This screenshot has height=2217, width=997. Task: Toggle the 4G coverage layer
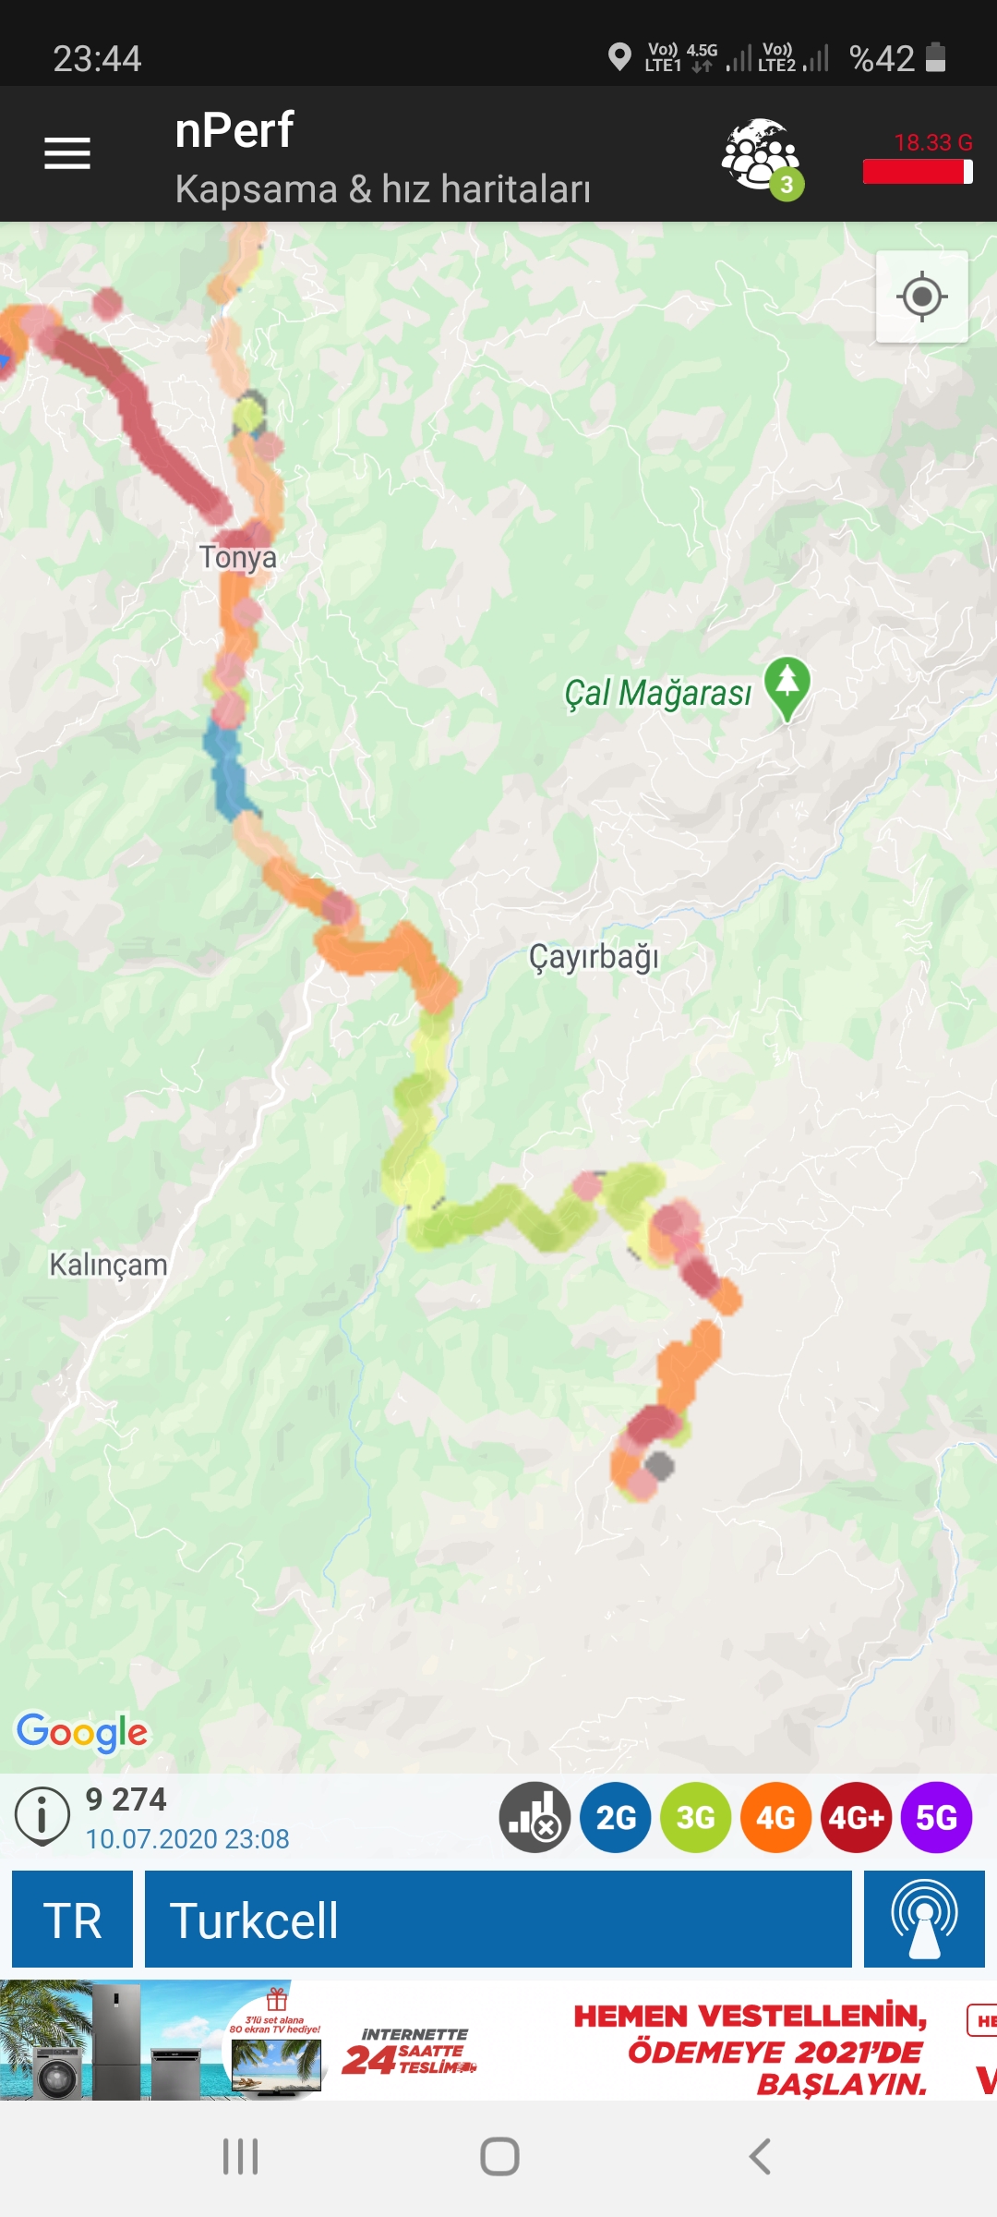776,1817
